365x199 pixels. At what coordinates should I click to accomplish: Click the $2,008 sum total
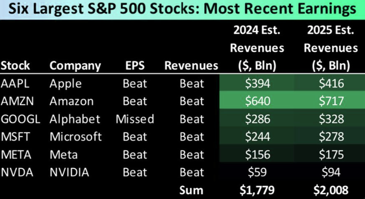click(x=331, y=190)
